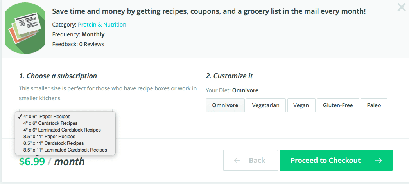Pick the Vegan diet option
This screenshot has width=409, height=184.
tap(301, 105)
